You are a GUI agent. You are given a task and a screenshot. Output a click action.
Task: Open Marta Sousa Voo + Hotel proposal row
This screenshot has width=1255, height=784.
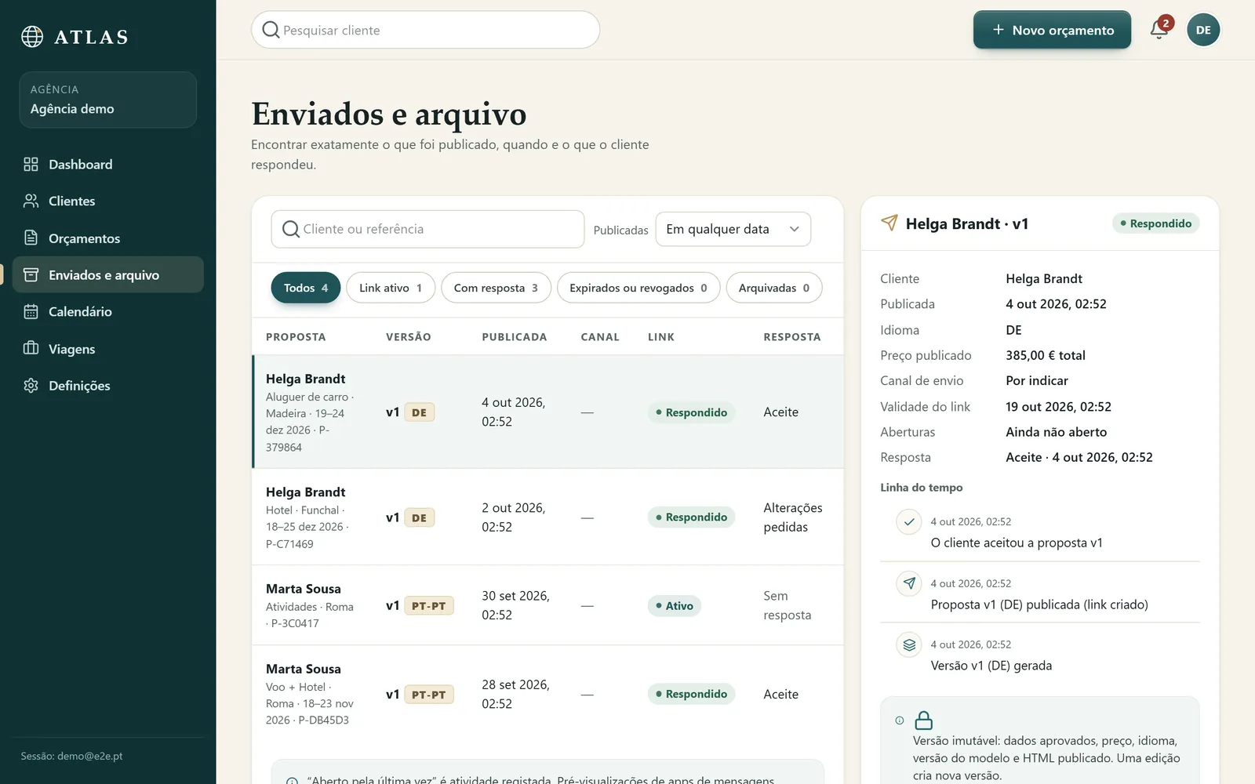[x=547, y=694]
